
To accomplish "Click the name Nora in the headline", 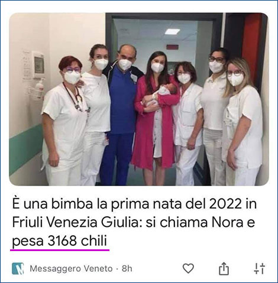I will pyautogui.click(x=227, y=223).
